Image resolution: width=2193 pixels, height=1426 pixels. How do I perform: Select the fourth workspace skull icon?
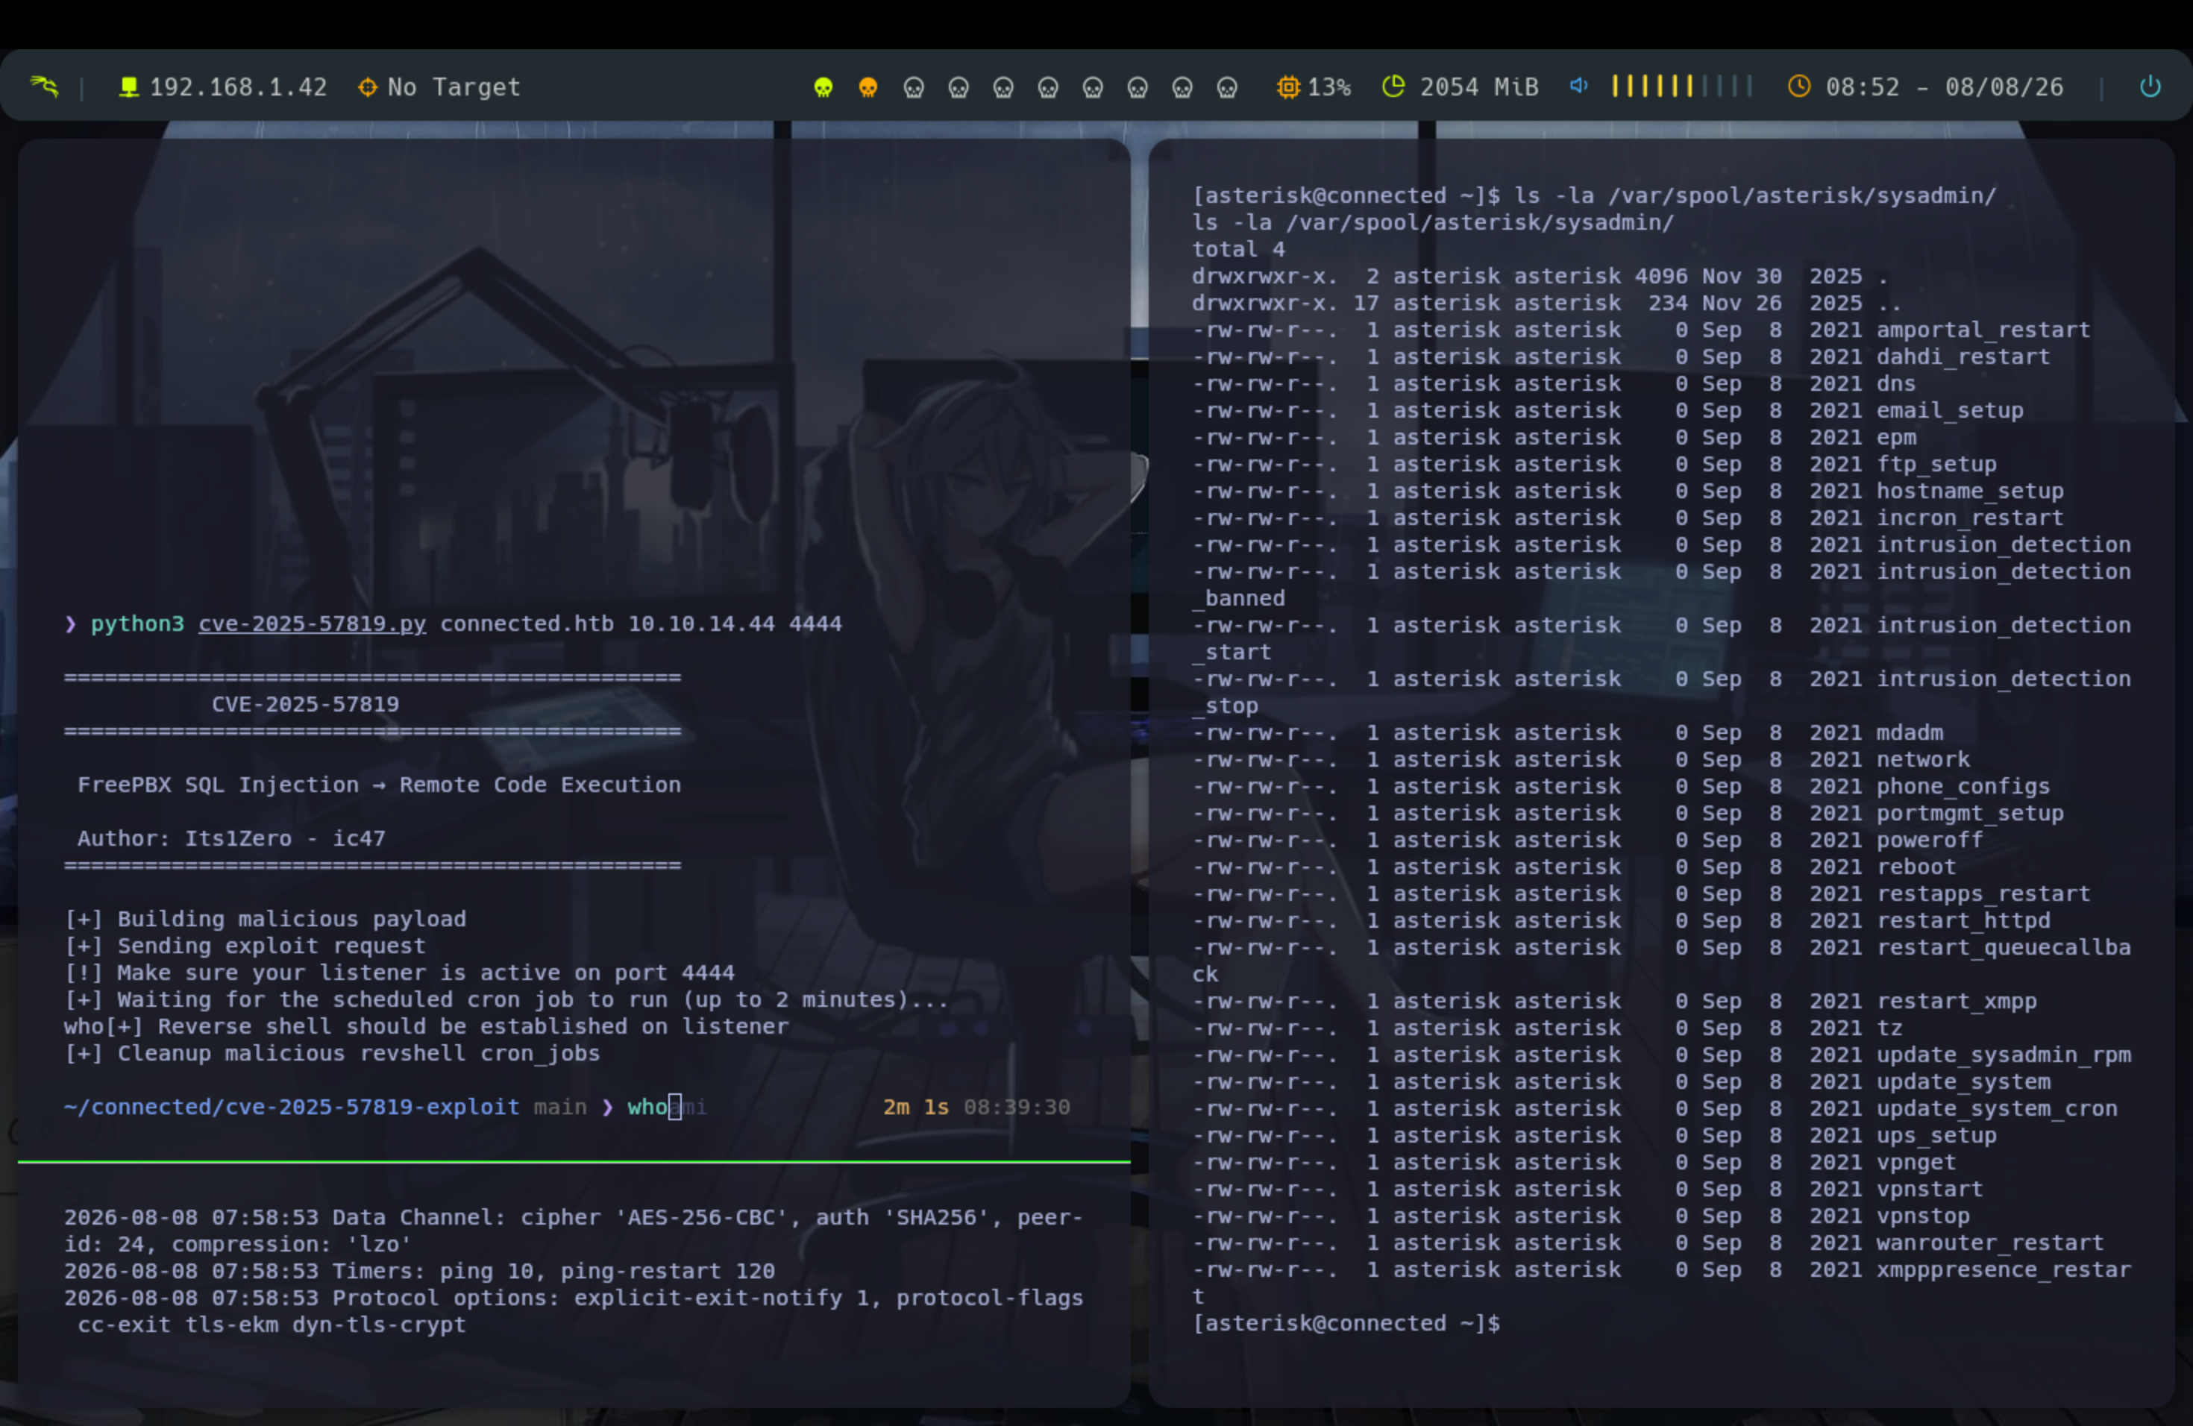(959, 87)
